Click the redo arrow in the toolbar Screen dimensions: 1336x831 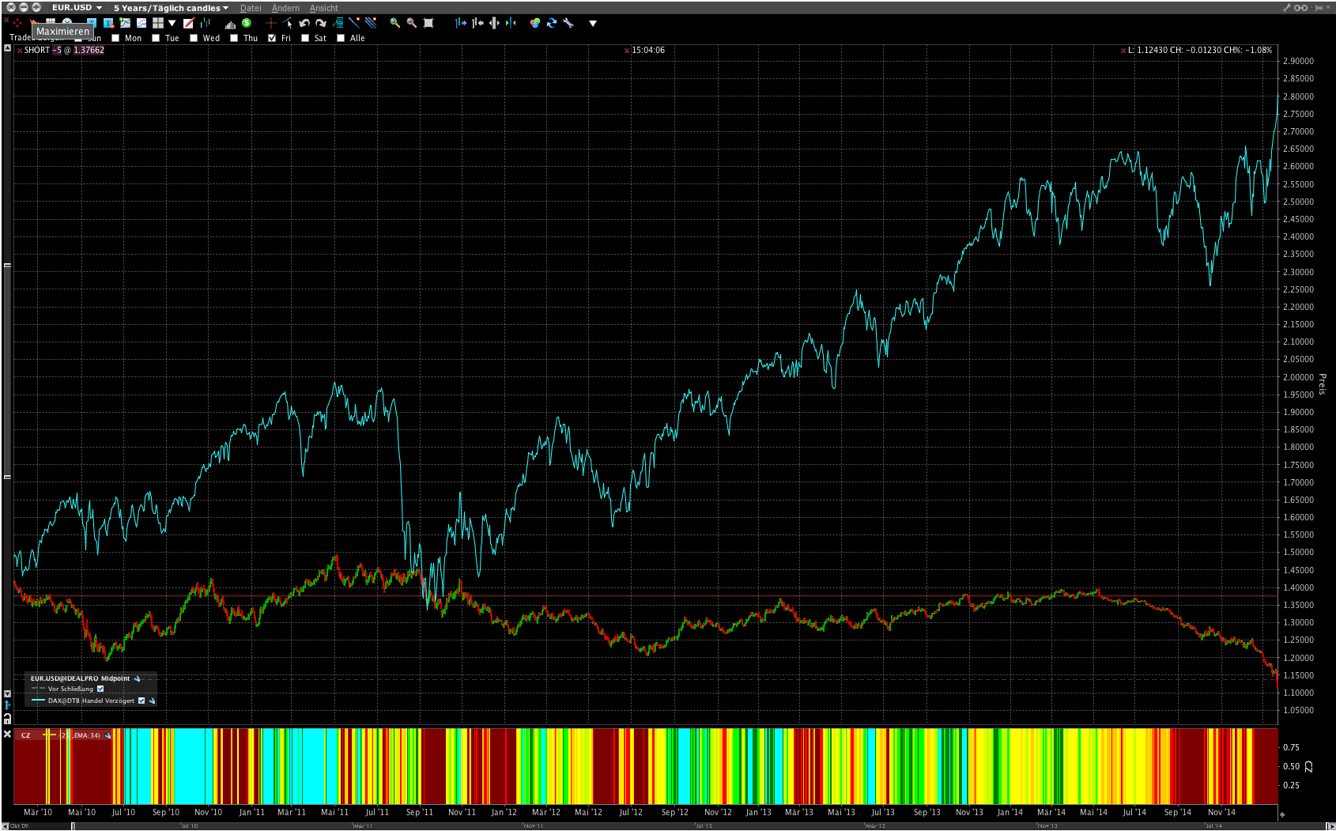click(x=321, y=23)
